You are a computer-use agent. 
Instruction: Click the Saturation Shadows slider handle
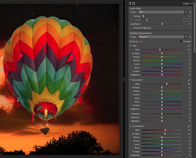coord(162,114)
